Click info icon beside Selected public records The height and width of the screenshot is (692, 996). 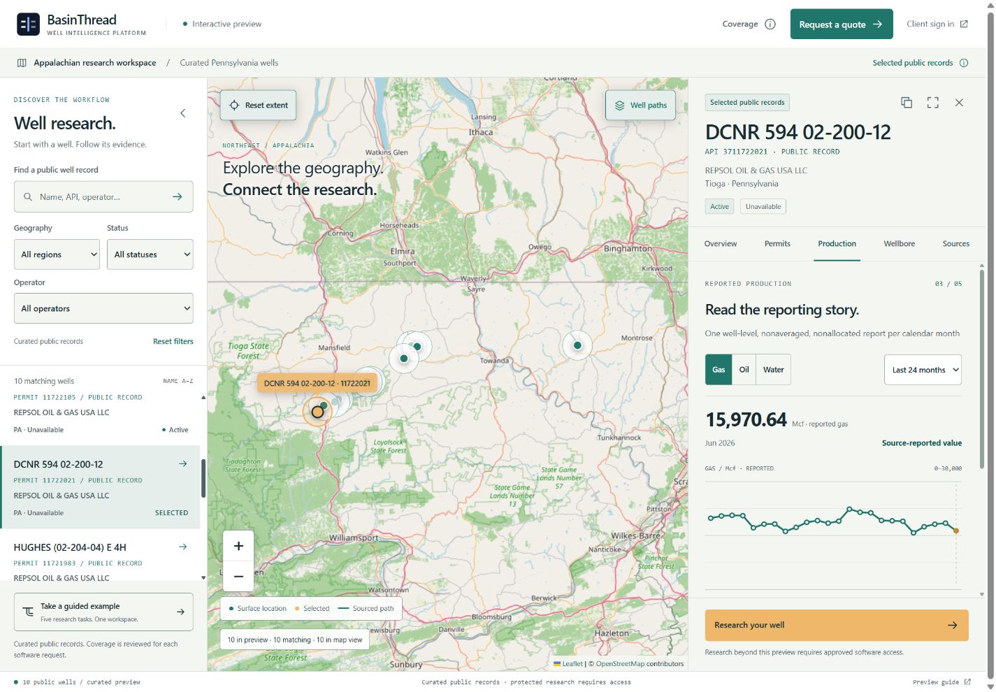coord(964,63)
